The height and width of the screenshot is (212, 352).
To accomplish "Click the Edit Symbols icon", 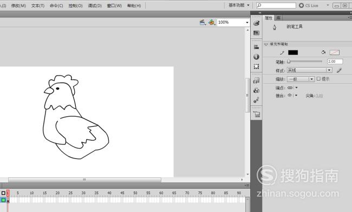I will pyautogui.click(x=211, y=22).
